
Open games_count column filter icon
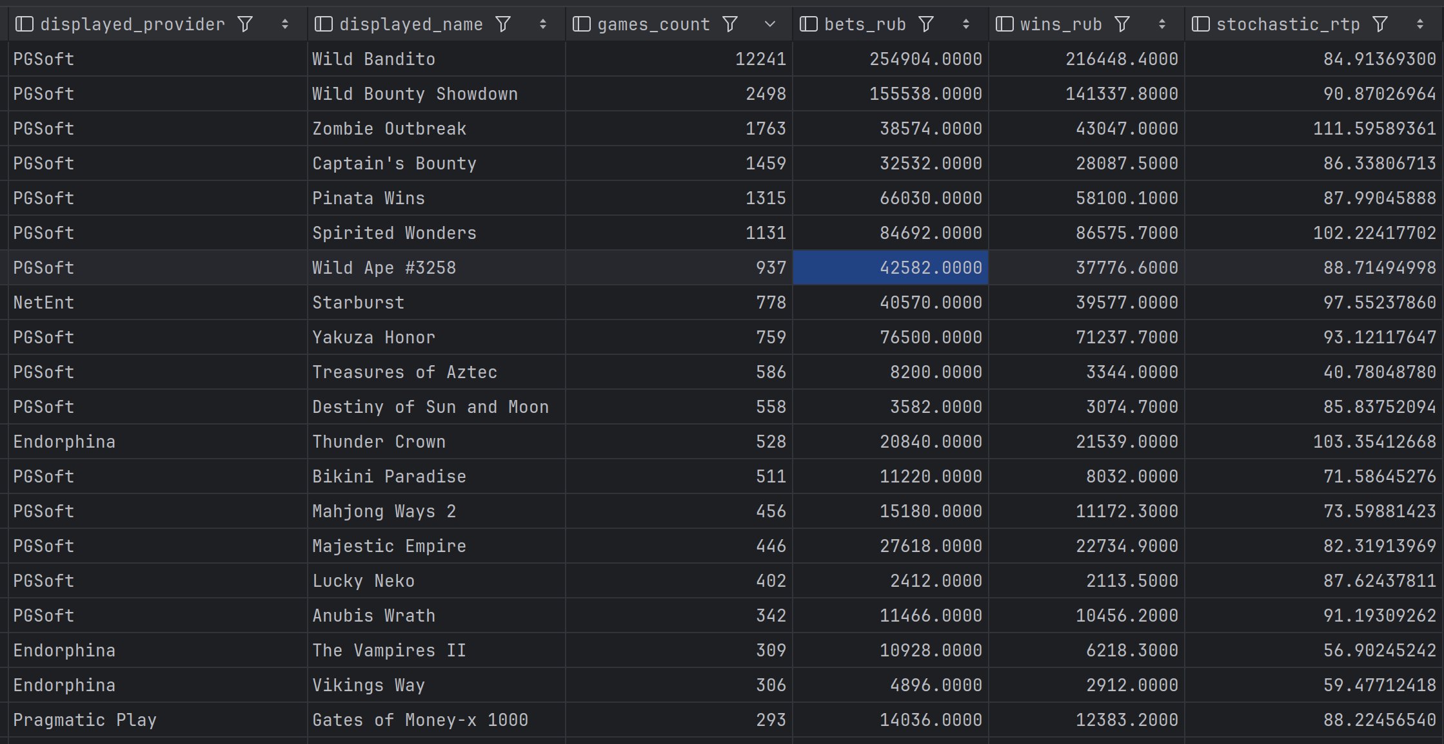(x=730, y=24)
